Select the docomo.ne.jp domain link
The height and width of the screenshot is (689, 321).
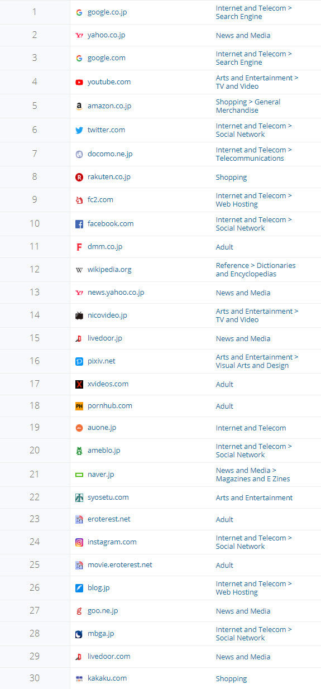point(110,154)
